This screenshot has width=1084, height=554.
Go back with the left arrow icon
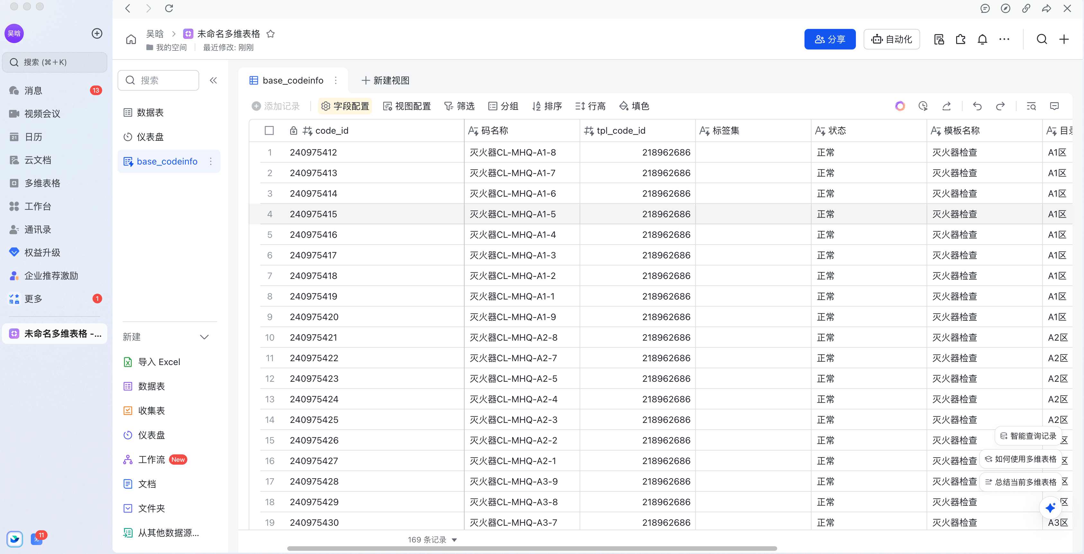pos(128,8)
